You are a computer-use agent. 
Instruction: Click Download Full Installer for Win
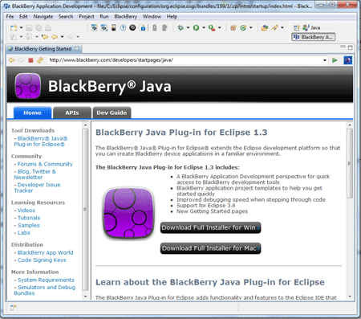coord(210,227)
